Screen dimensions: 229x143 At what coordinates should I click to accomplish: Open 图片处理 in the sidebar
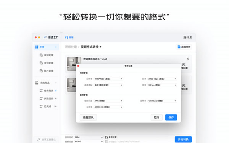coord(47,71)
